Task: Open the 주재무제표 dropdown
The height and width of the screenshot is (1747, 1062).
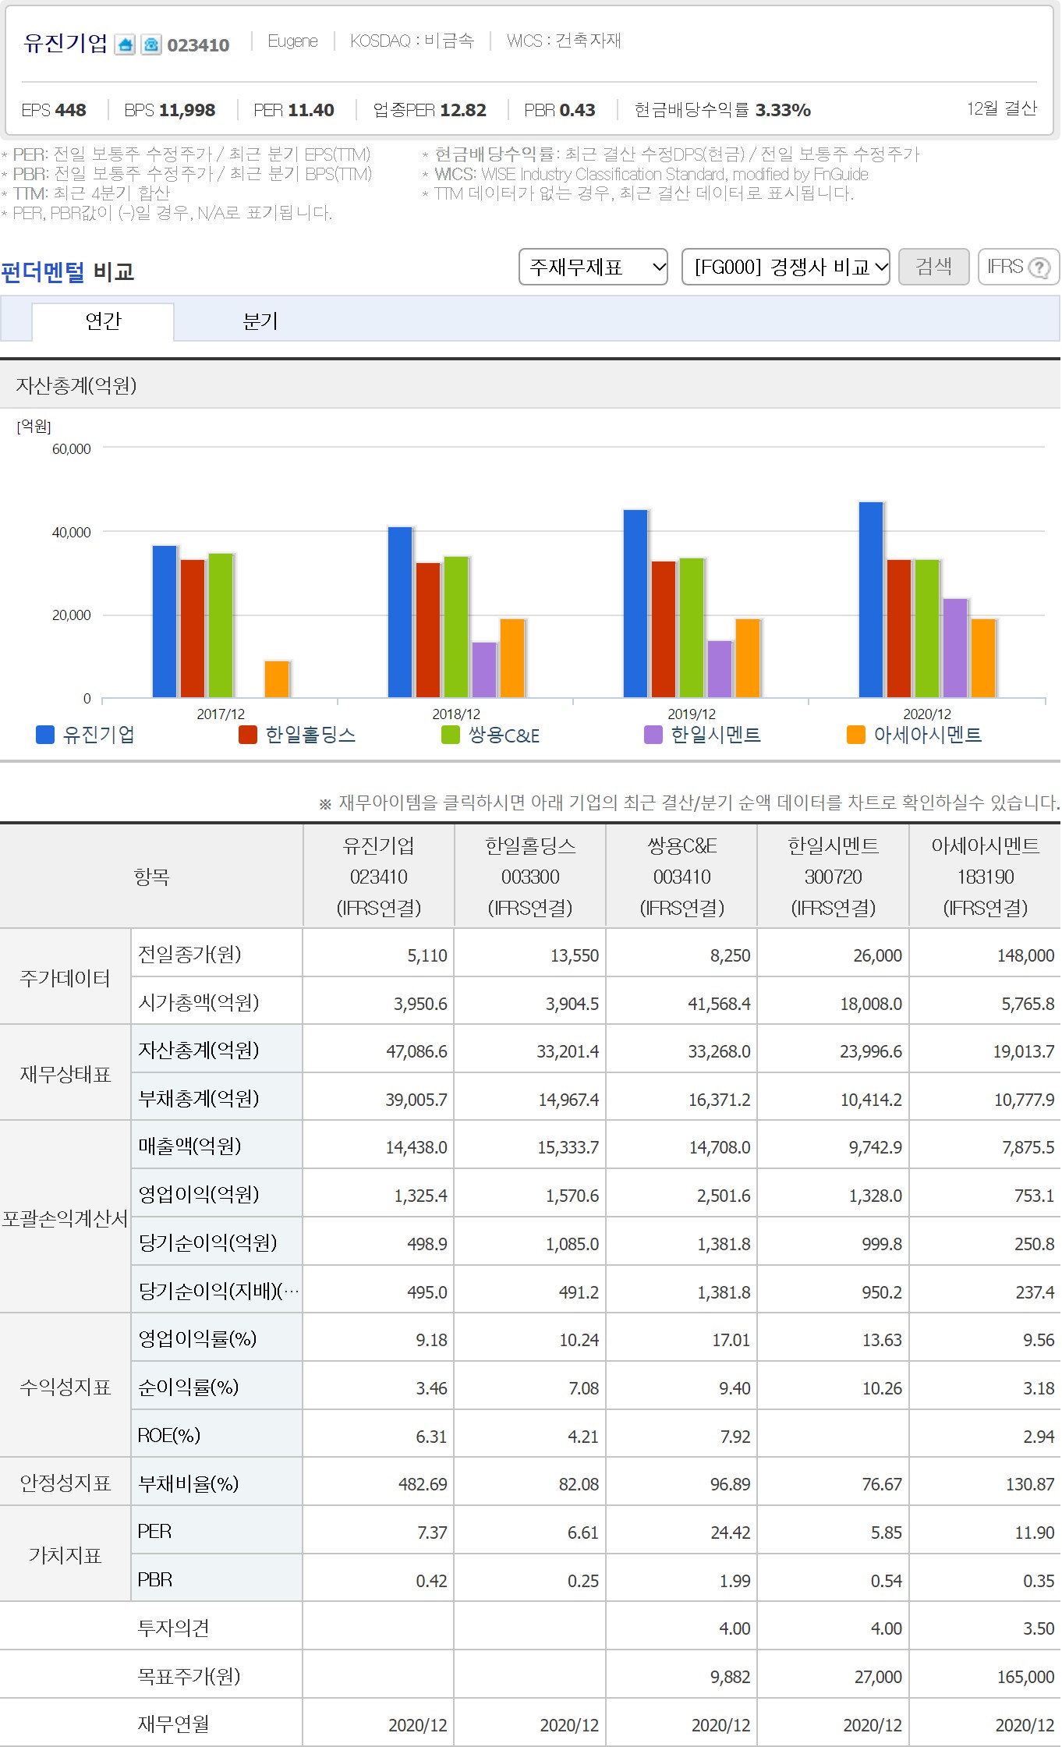Action: click(x=593, y=268)
